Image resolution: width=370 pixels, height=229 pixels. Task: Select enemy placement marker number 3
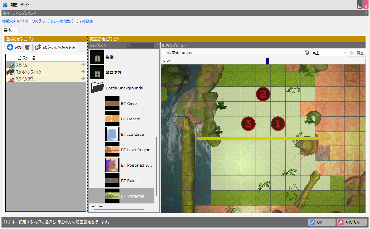click(x=248, y=124)
